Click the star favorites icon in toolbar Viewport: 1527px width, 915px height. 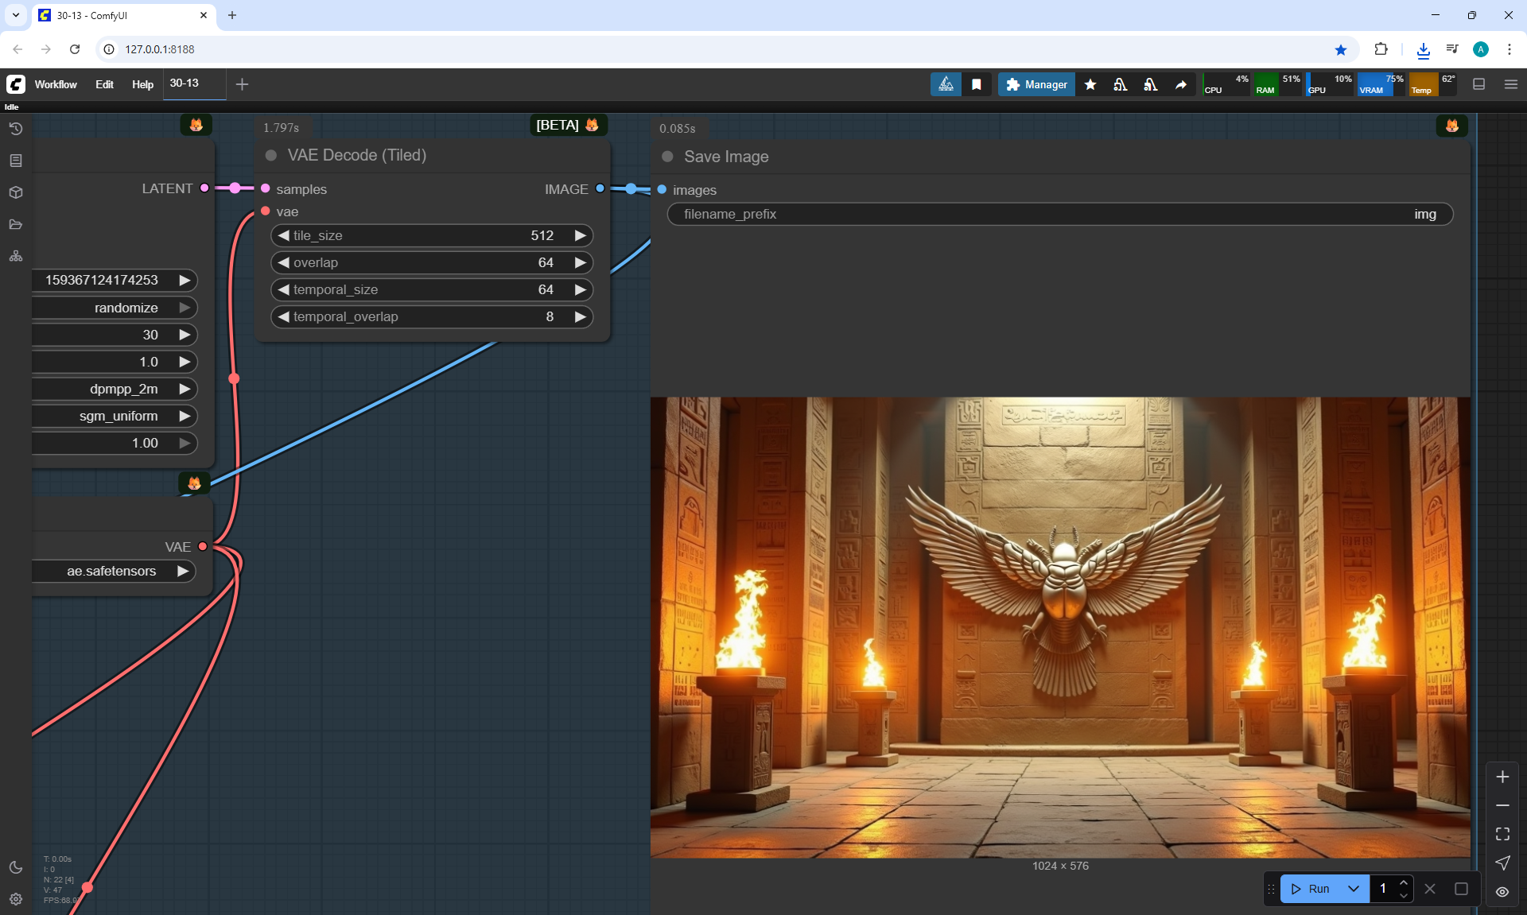pos(1090,84)
